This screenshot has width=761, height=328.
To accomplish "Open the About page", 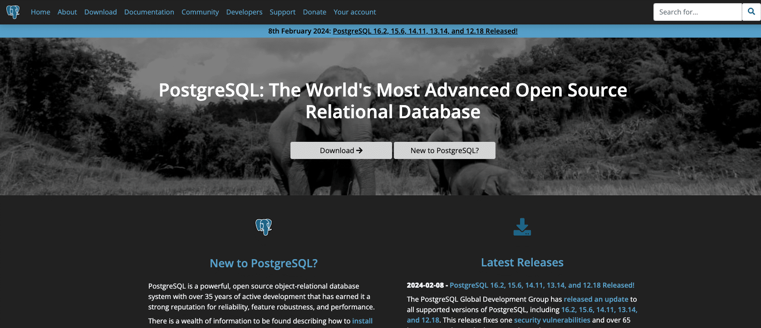I will (67, 12).
